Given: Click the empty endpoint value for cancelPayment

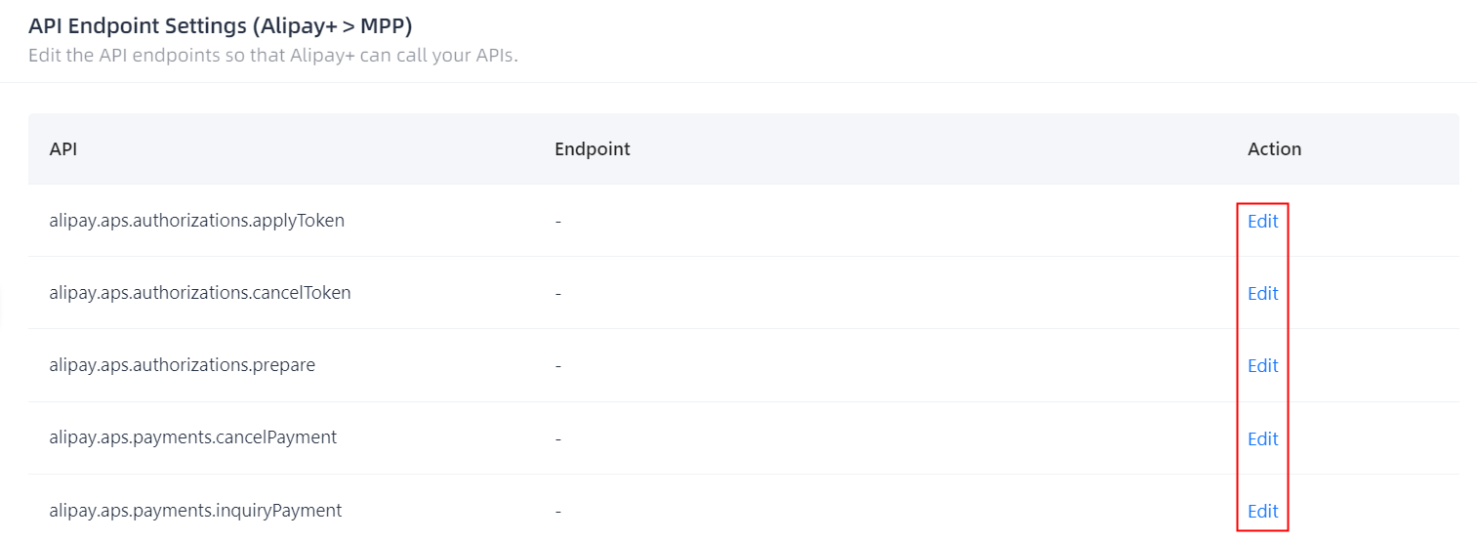Looking at the screenshot, I should click(557, 438).
